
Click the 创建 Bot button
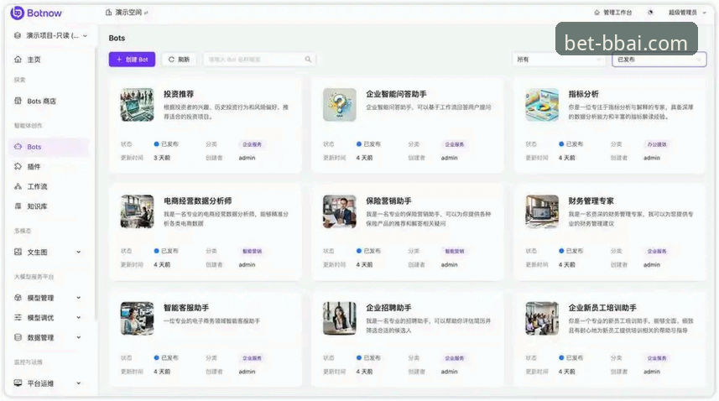132,59
